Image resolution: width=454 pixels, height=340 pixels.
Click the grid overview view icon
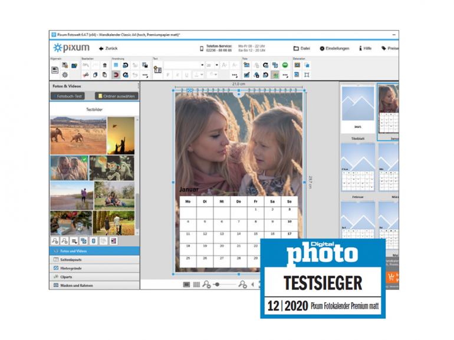point(196,285)
